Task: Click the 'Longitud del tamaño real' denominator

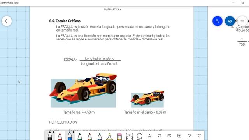Action: coord(99,64)
